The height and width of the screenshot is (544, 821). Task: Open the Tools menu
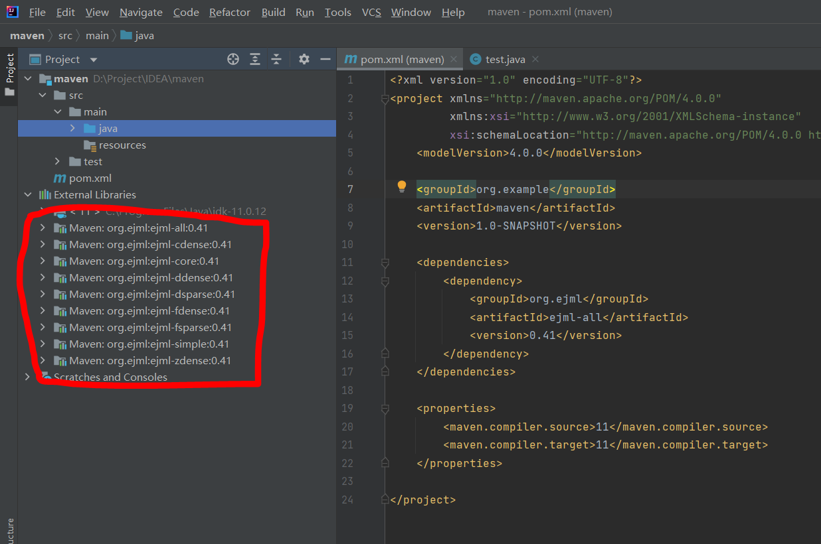338,13
